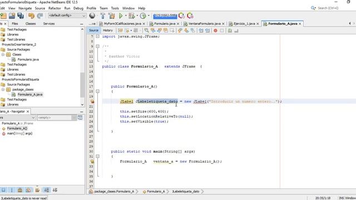Click Projects panel scroll down arrow
The image size is (356, 200).
tap(82, 104)
